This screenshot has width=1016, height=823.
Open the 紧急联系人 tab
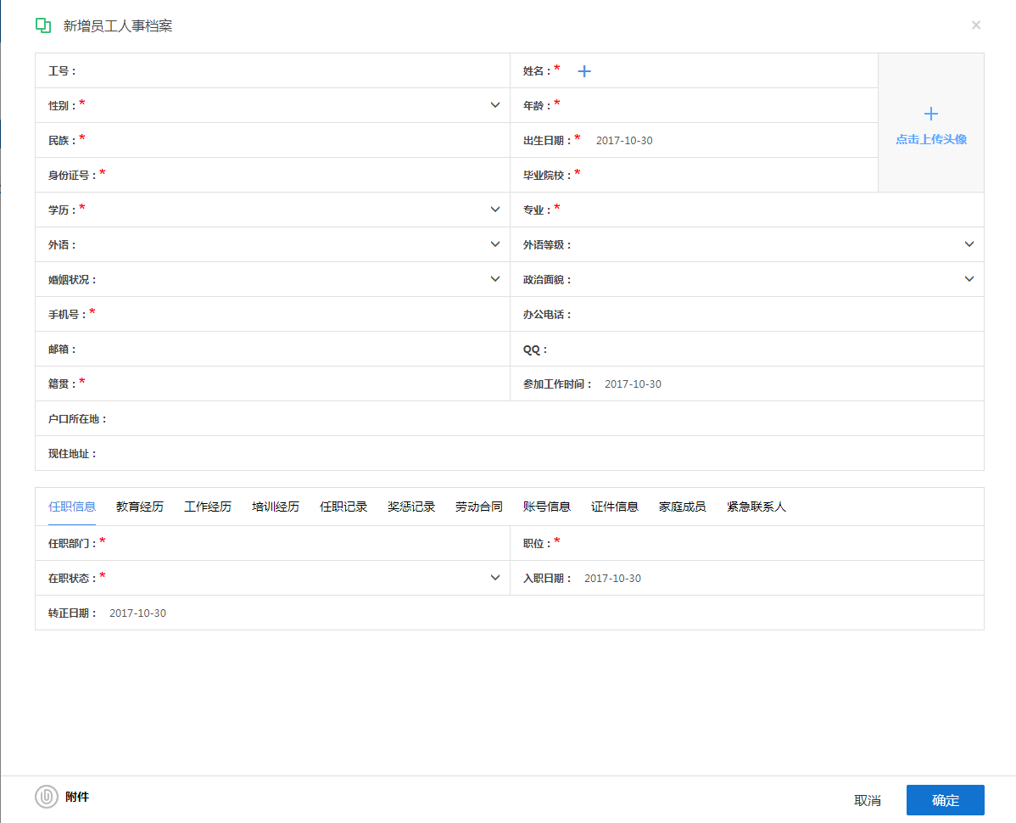pyautogui.click(x=756, y=507)
